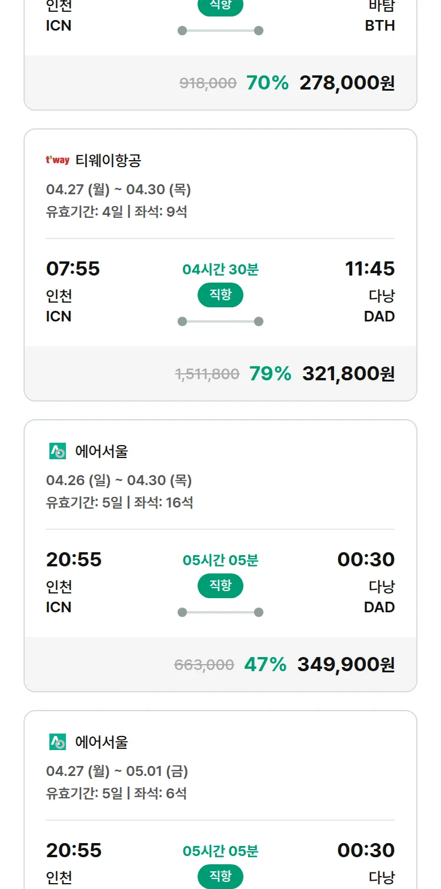Click the route line on the t'way flight

tap(220, 321)
